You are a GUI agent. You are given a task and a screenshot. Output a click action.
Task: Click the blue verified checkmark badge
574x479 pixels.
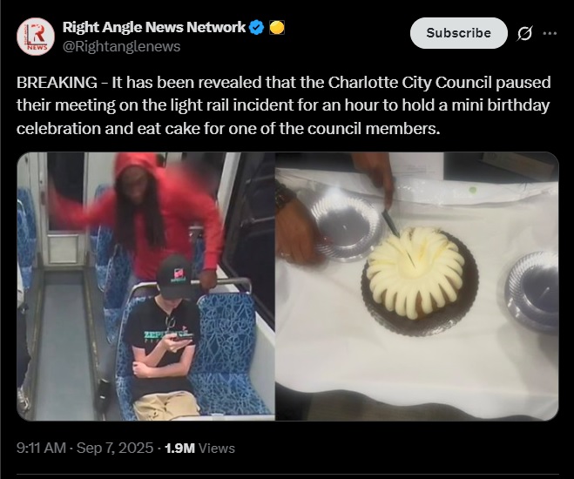click(x=256, y=28)
